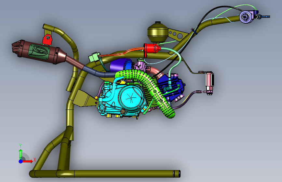Select the cyan round clutch cover on the engine
The height and width of the screenshot is (182, 282).
point(131,97)
